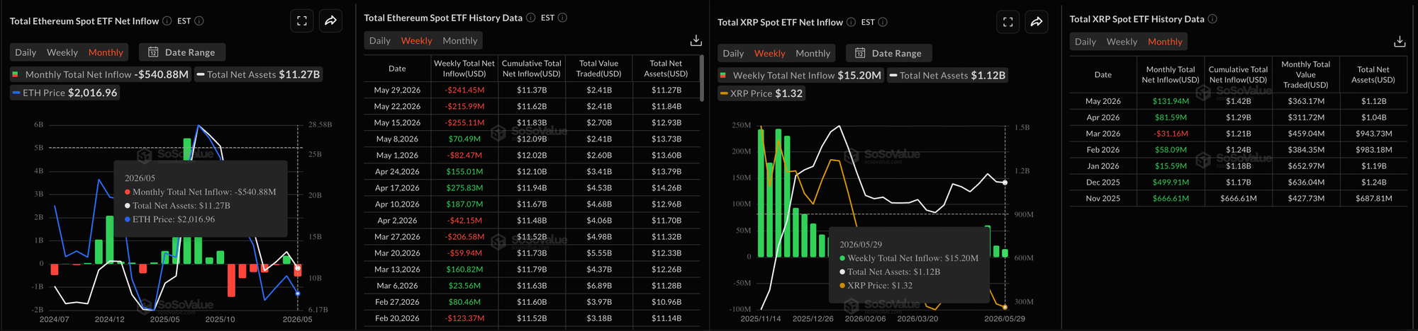Download the Ethereum Spot ETF History Data
1418x331 pixels.
pyautogui.click(x=696, y=40)
